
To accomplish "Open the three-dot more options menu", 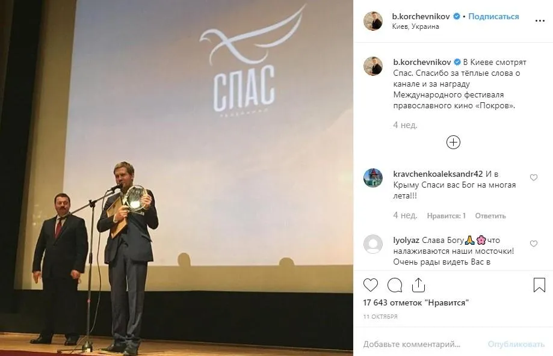I will tap(540, 21).
